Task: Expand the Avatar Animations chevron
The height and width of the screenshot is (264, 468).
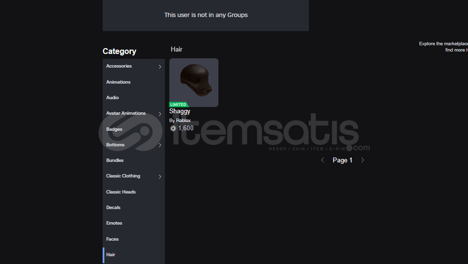Action: (x=160, y=114)
